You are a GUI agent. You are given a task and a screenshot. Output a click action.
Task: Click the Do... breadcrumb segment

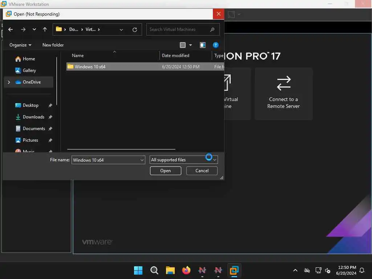(73, 29)
